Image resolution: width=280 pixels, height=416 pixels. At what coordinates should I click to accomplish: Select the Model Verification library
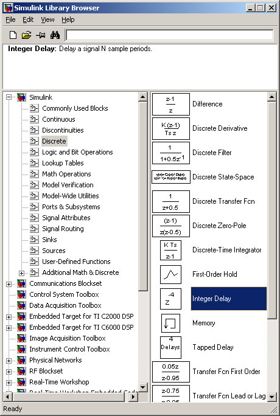coord(68,185)
